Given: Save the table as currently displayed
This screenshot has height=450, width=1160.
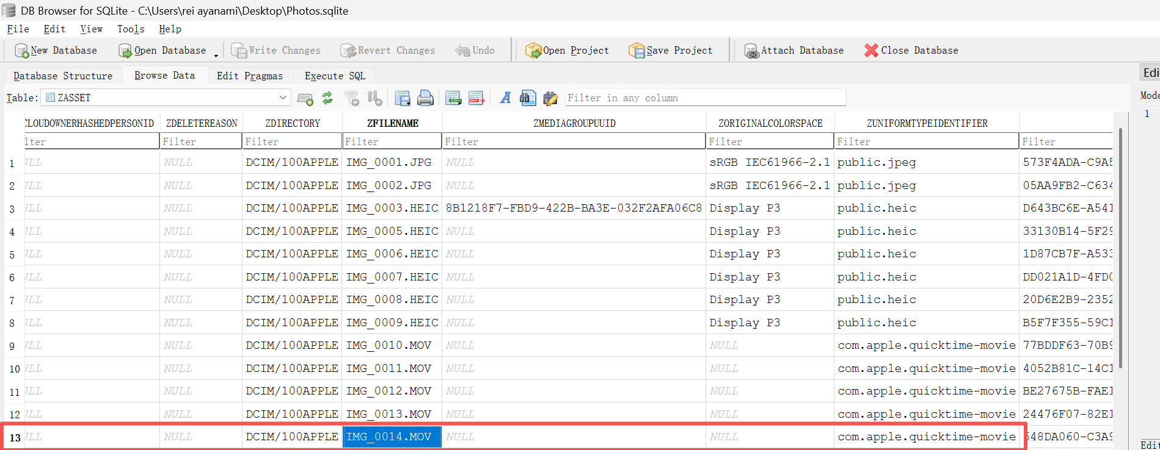Looking at the screenshot, I should pyautogui.click(x=403, y=98).
